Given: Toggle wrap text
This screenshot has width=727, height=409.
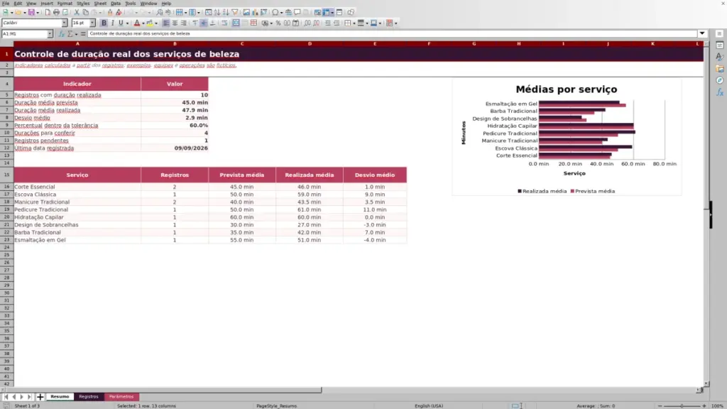Looking at the screenshot, I should [x=224, y=23].
